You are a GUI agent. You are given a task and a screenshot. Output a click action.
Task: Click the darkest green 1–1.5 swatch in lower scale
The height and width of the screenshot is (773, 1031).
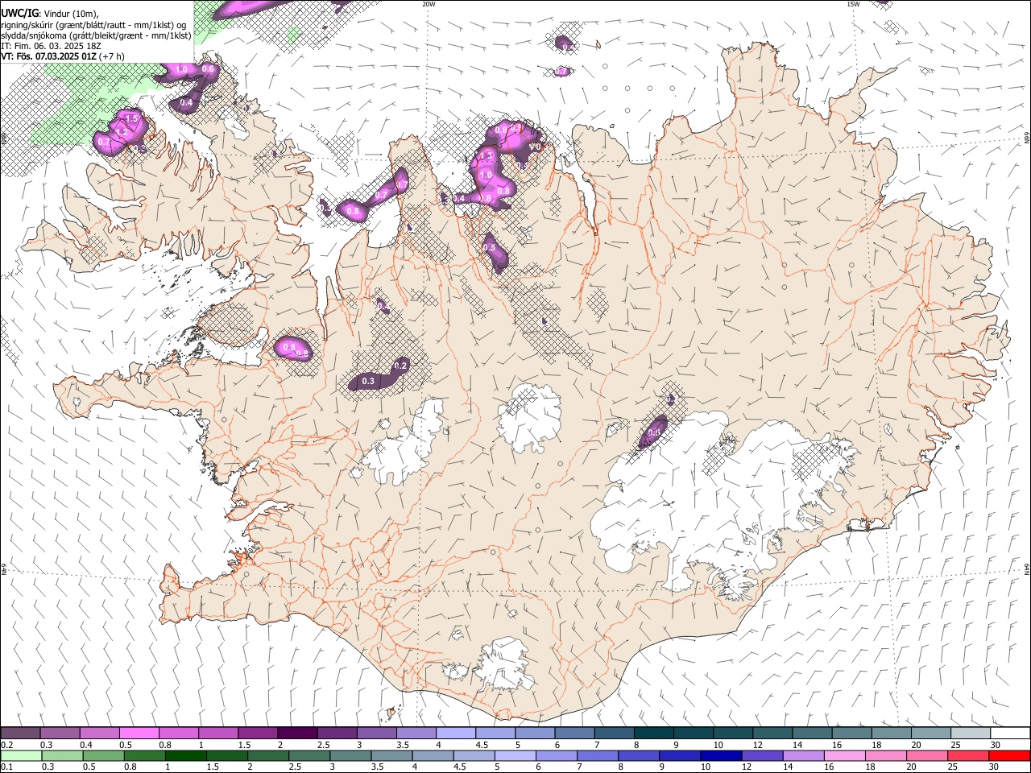[185, 755]
